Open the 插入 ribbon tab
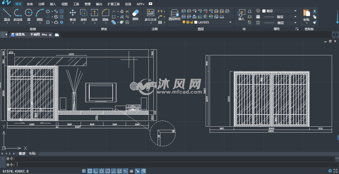The height and width of the screenshot is (174, 339). click(x=53, y=4)
